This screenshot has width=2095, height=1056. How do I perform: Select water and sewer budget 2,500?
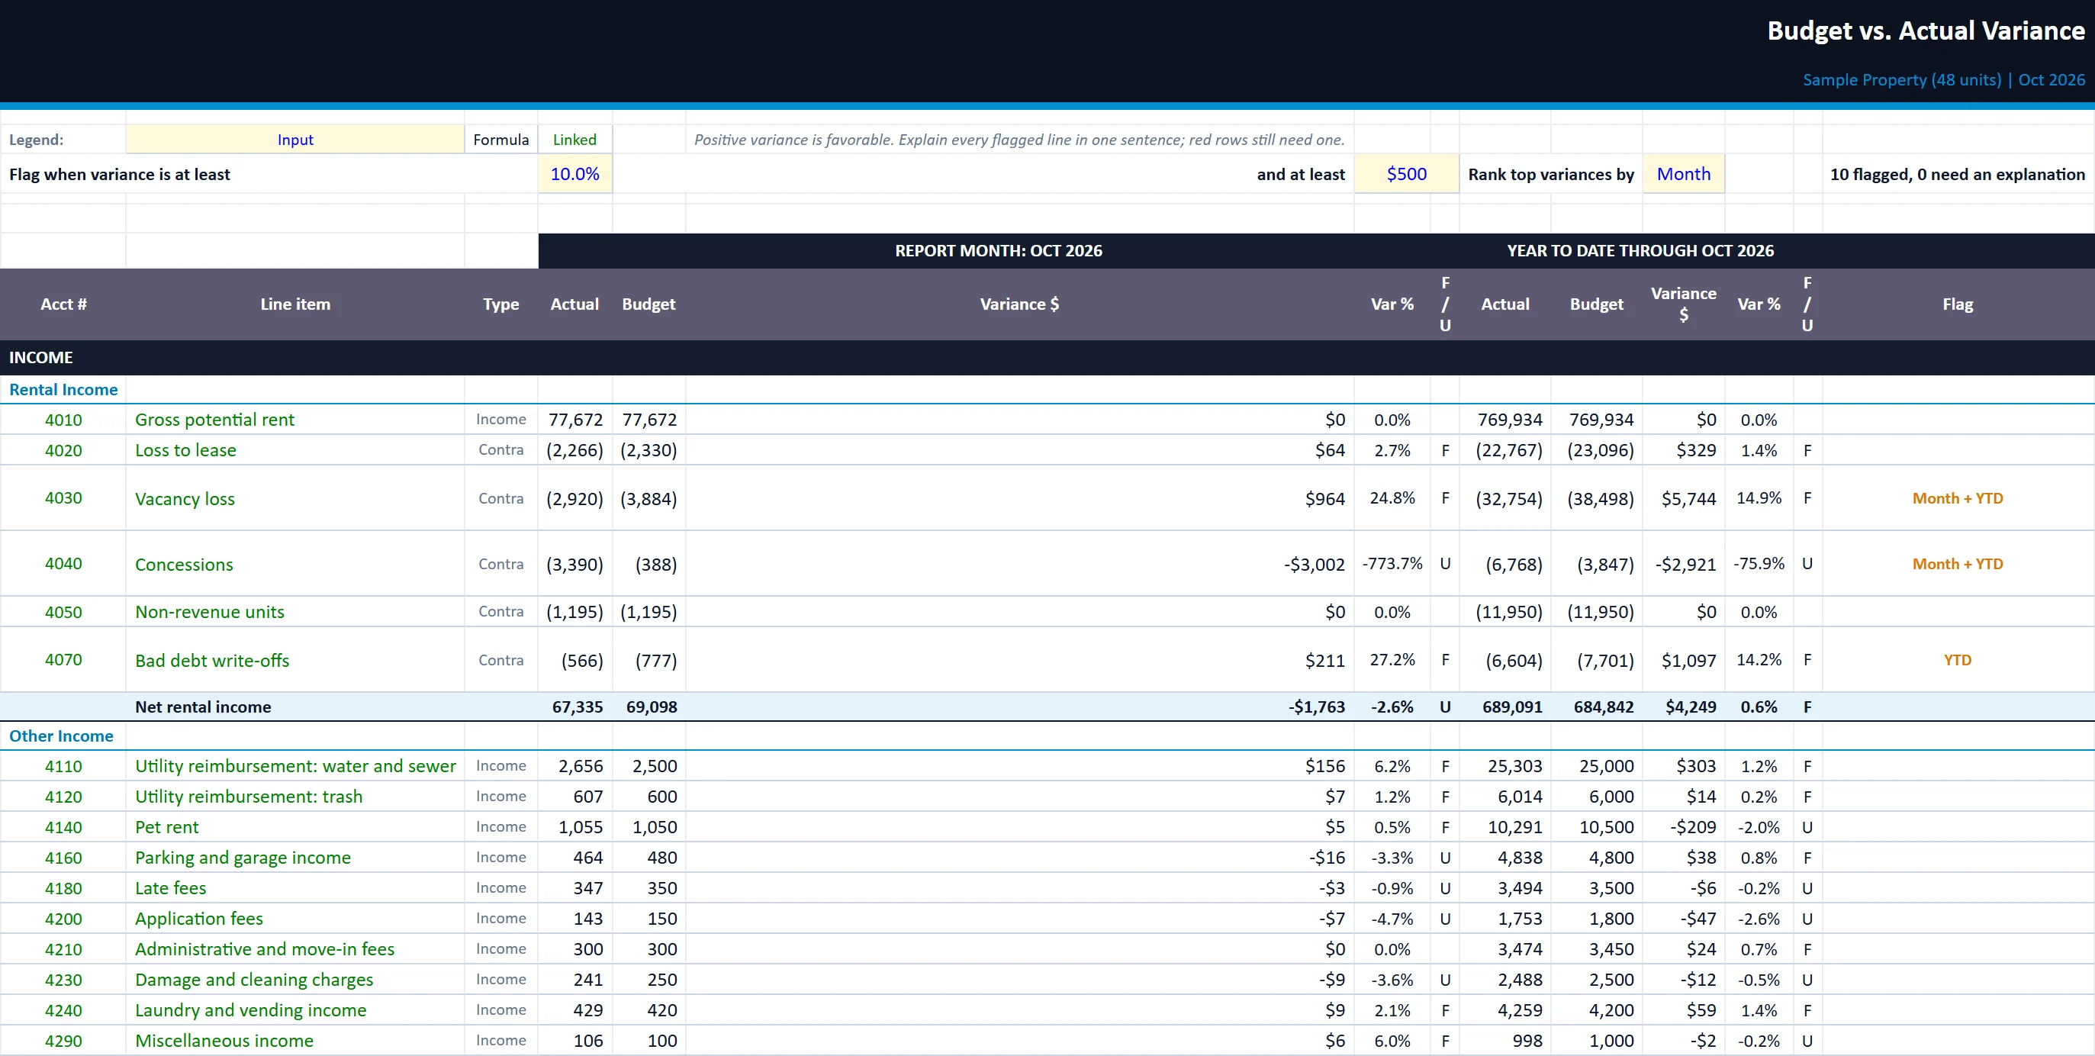click(648, 765)
